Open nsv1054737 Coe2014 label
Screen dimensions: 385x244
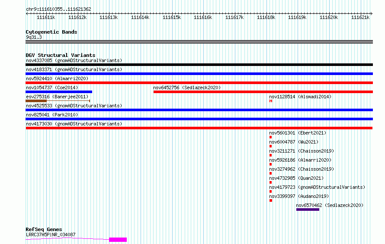[52, 88]
